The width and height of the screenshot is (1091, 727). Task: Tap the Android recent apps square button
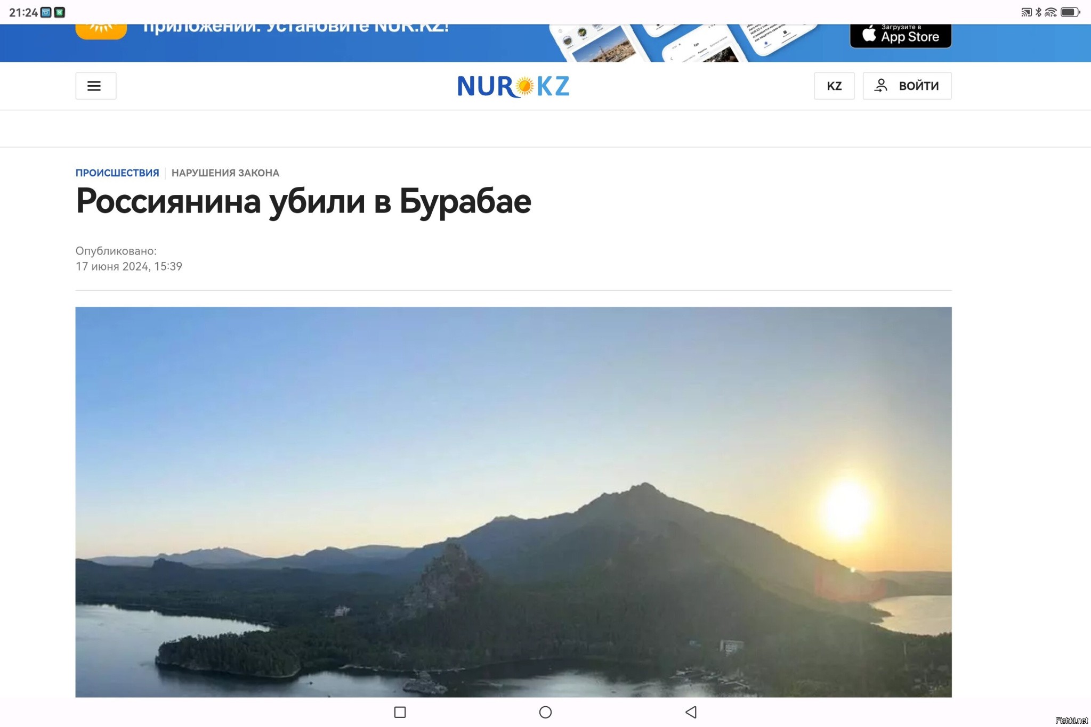[x=400, y=712]
